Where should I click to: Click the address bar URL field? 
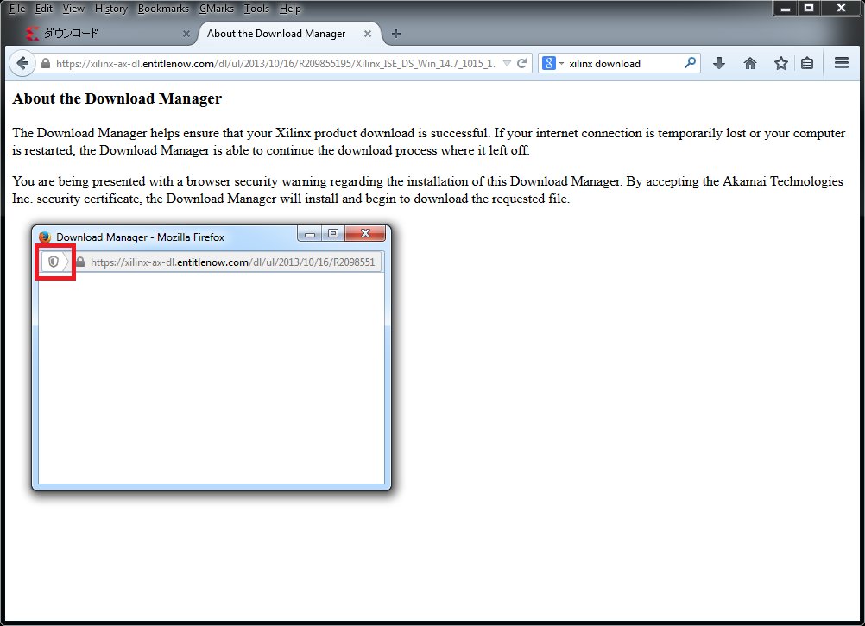click(x=276, y=63)
